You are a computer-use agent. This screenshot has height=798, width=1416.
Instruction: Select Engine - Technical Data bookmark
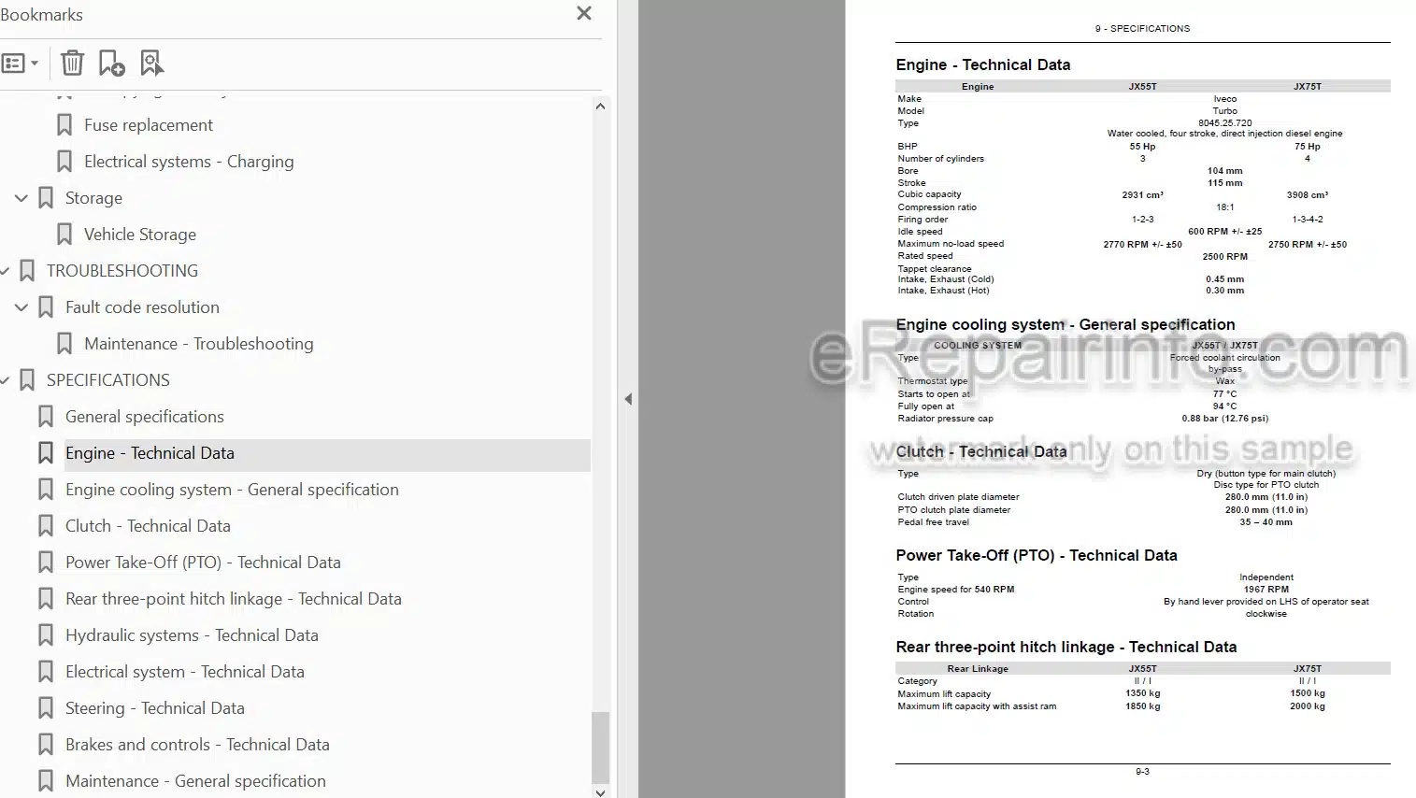point(150,453)
